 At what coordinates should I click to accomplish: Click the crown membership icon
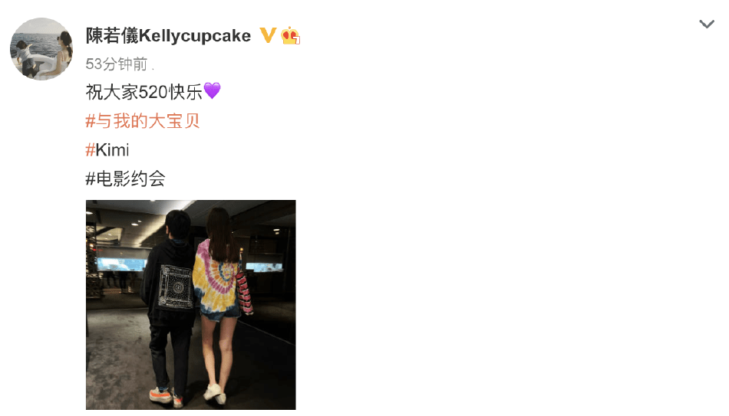290,36
